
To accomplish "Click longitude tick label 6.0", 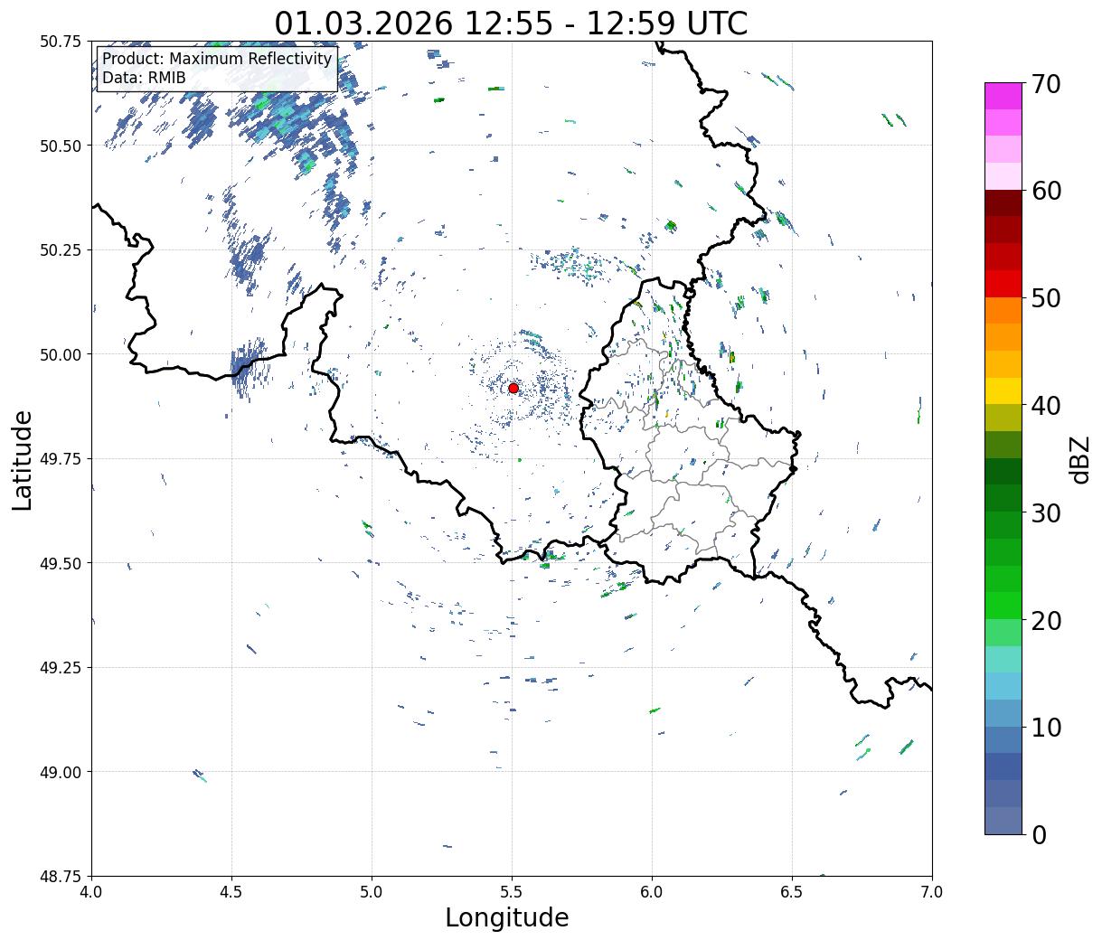I will (652, 891).
